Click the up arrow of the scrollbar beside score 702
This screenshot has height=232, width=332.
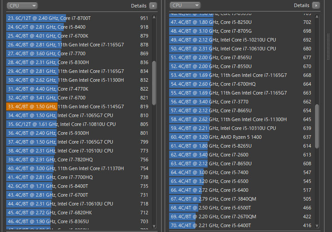point(317,17)
